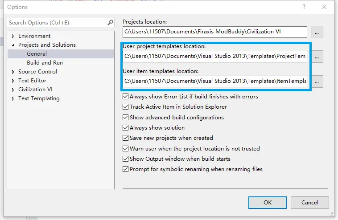Browse for Projects location with ellipsis button
This screenshot has width=338, height=220.
(317, 32)
